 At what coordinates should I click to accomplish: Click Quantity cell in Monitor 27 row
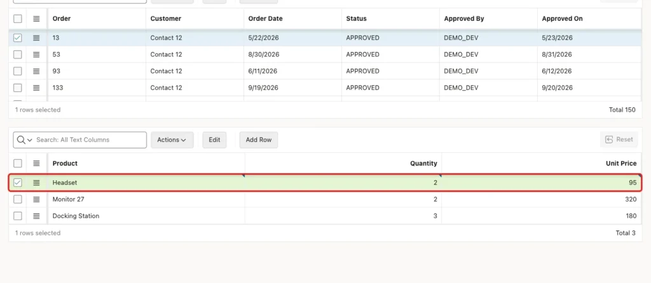[343, 199]
